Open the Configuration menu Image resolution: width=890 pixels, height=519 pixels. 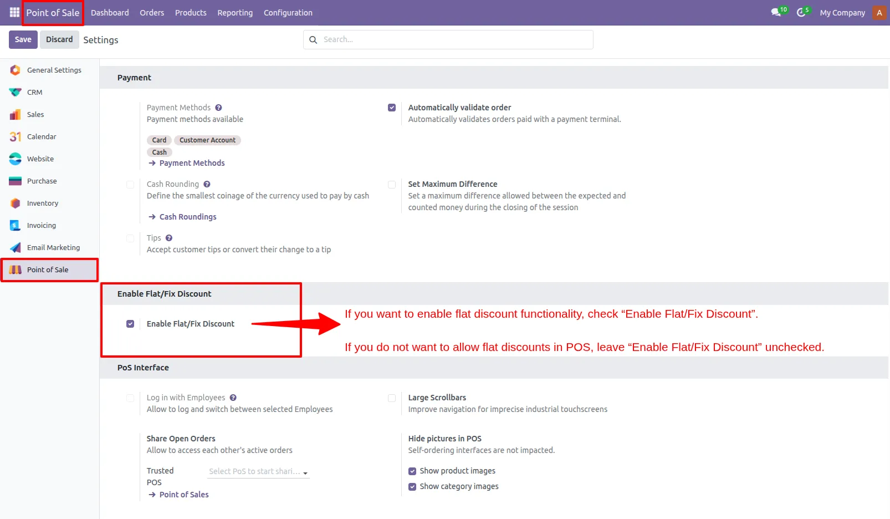(288, 13)
